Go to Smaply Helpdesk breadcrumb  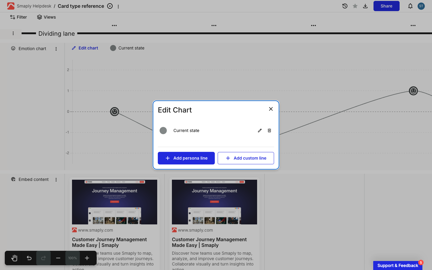tap(34, 6)
